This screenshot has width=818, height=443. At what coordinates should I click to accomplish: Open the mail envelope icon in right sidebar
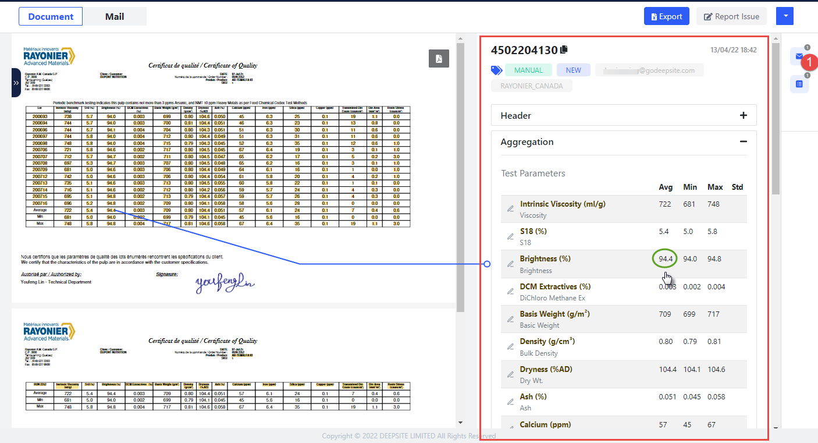[799, 56]
